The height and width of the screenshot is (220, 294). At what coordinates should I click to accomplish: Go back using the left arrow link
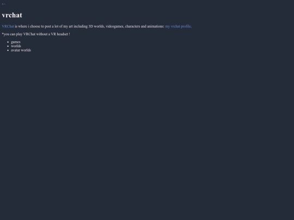4,4
